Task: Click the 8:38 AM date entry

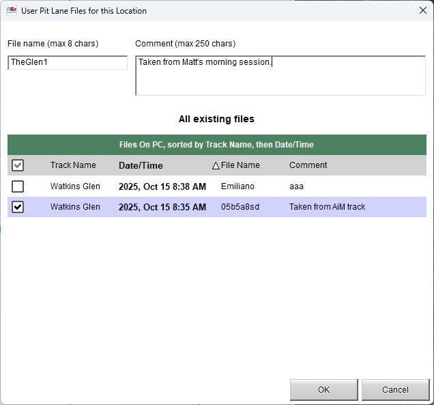Action: 162,186
